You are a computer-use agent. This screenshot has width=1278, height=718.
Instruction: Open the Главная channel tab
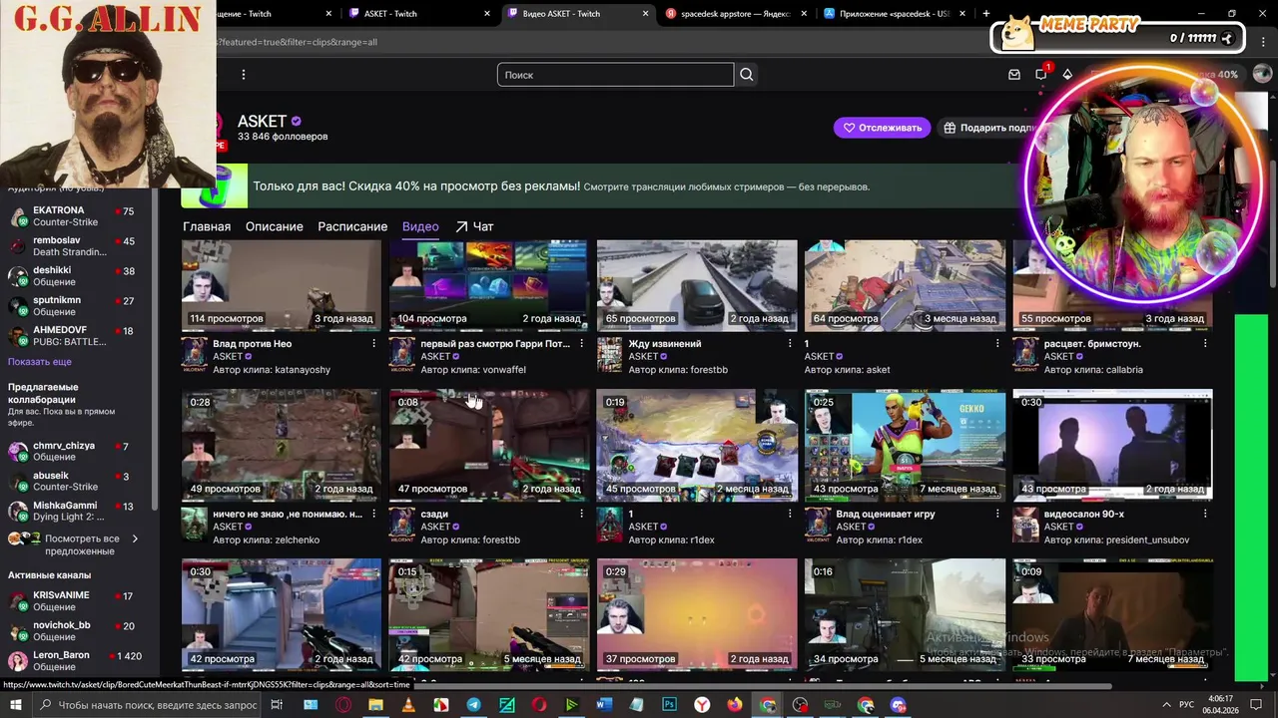point(207,226)
